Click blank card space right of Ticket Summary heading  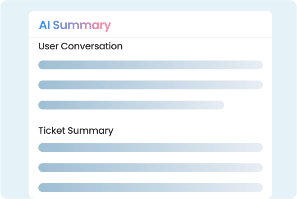pyautogui.click(x=189, y=131)
